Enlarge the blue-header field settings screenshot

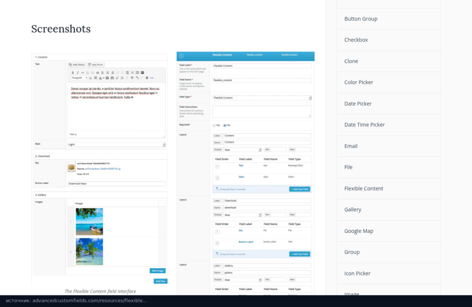pyautogui.click(x=245, y=173)
